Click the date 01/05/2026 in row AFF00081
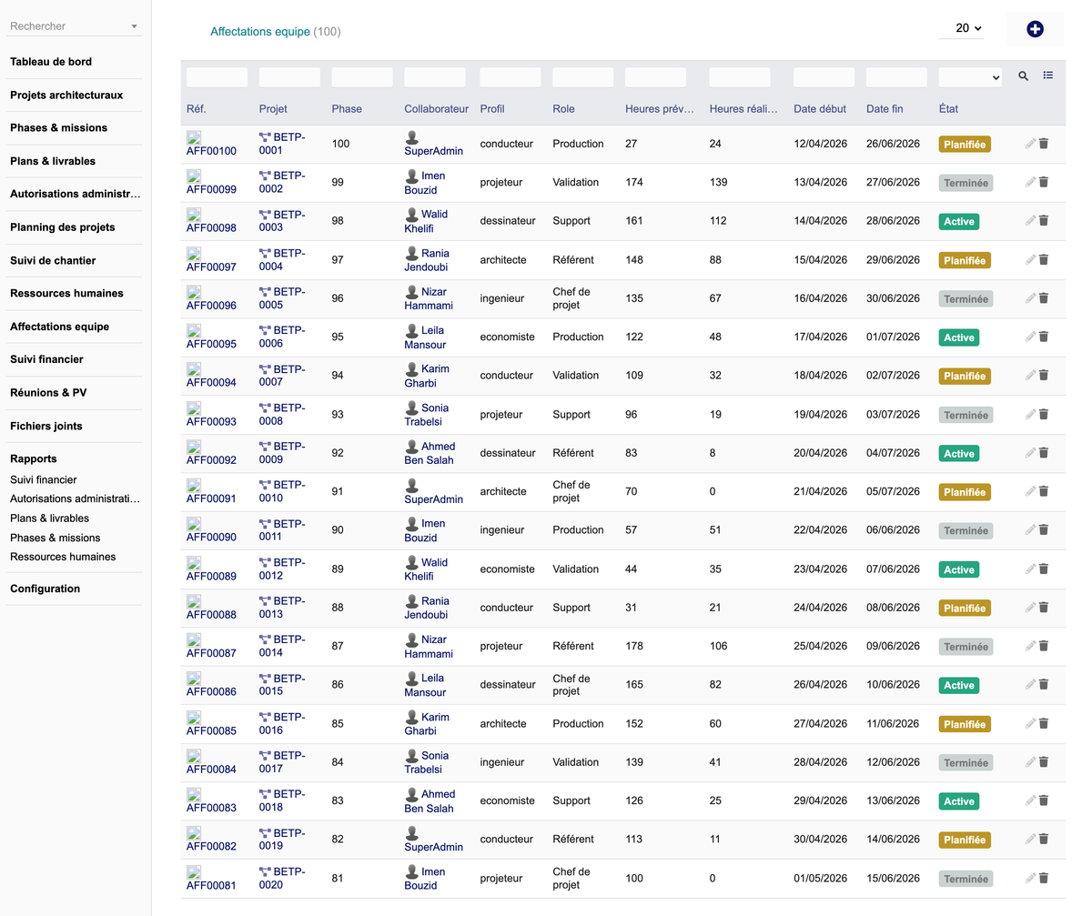Image resolution: width=1092 pixels, height=916 pixels. pyautogui.click(x=820, y=878)
